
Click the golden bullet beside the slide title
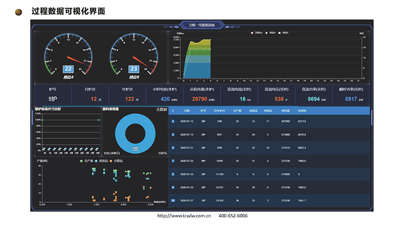[x=18, y=12]
